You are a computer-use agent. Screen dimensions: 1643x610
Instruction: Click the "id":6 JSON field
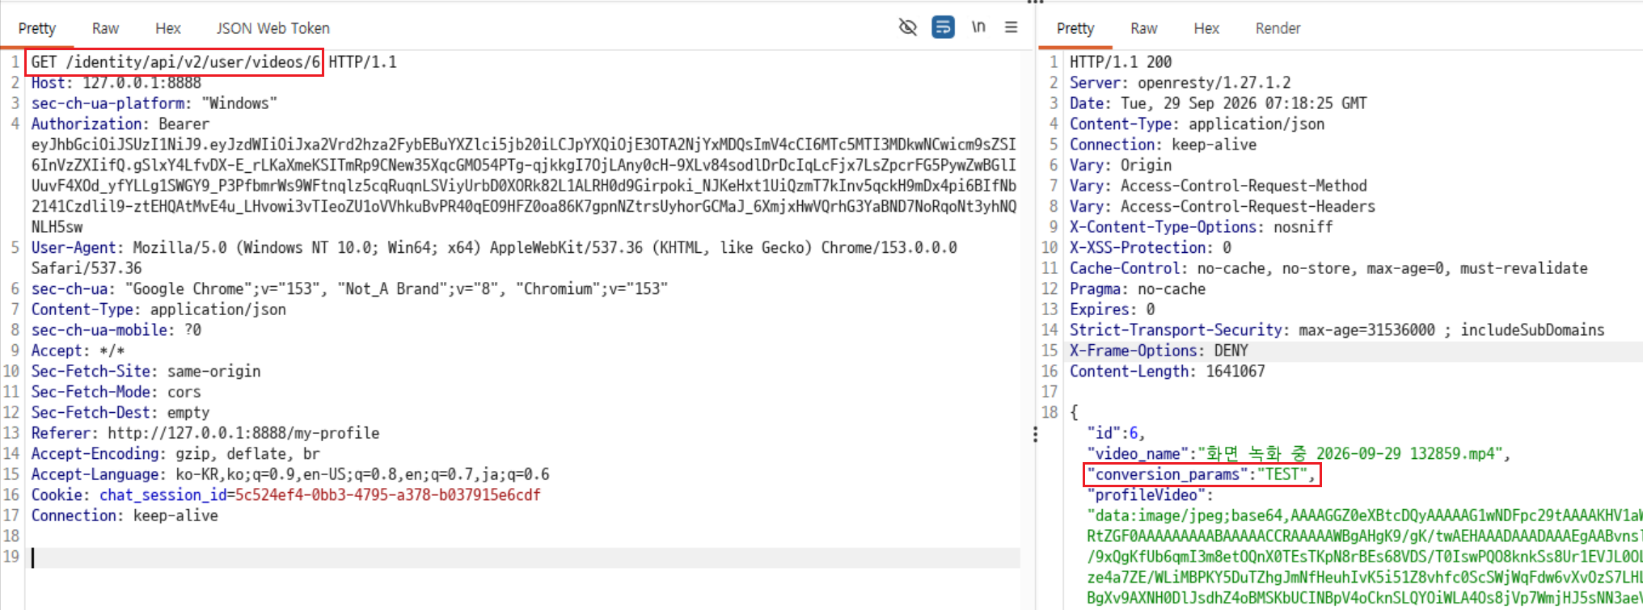1116,433
